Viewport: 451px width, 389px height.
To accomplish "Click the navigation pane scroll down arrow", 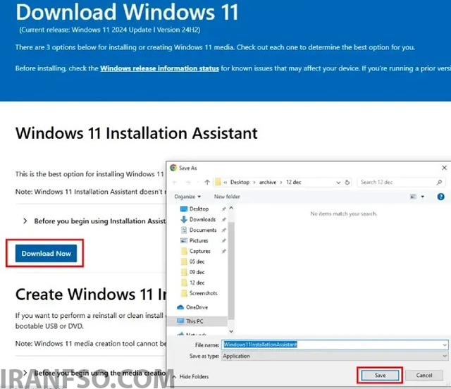I will click(x=231, y=331).
